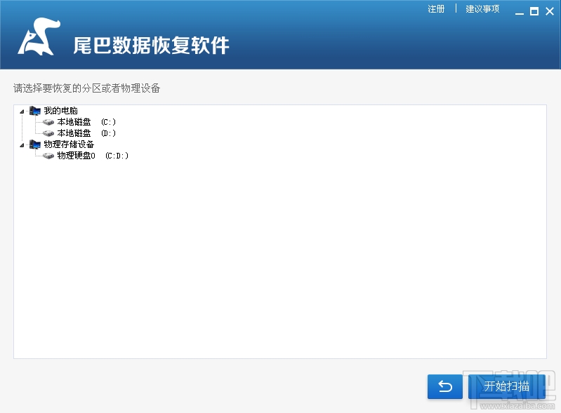The image size is (561, 413).
Task: Click drive icon of 物理硬盘0
Action: point(48,156)
